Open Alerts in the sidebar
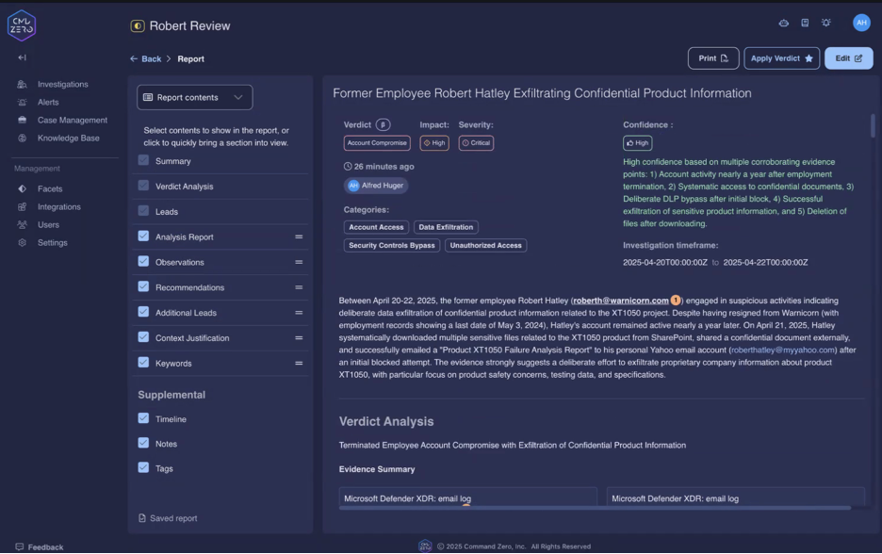The width and height of the screenshot is (882, 554). (x=48, y=103)
